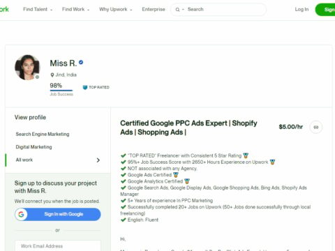Open the Find Work dropdown
Image resolution: width=335 pixels, height=251 pixels.
tap(75, 9)
